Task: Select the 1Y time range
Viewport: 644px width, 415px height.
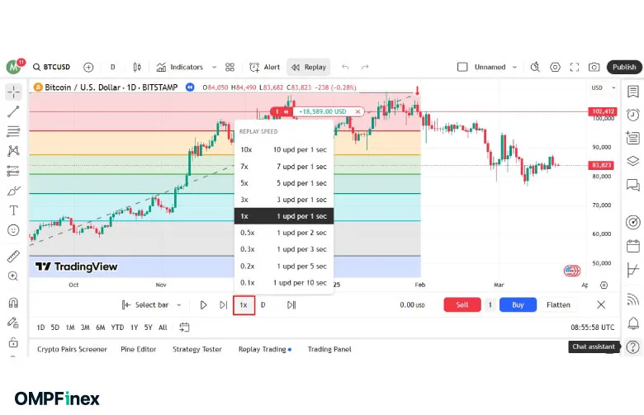Action: pos(134,328)
